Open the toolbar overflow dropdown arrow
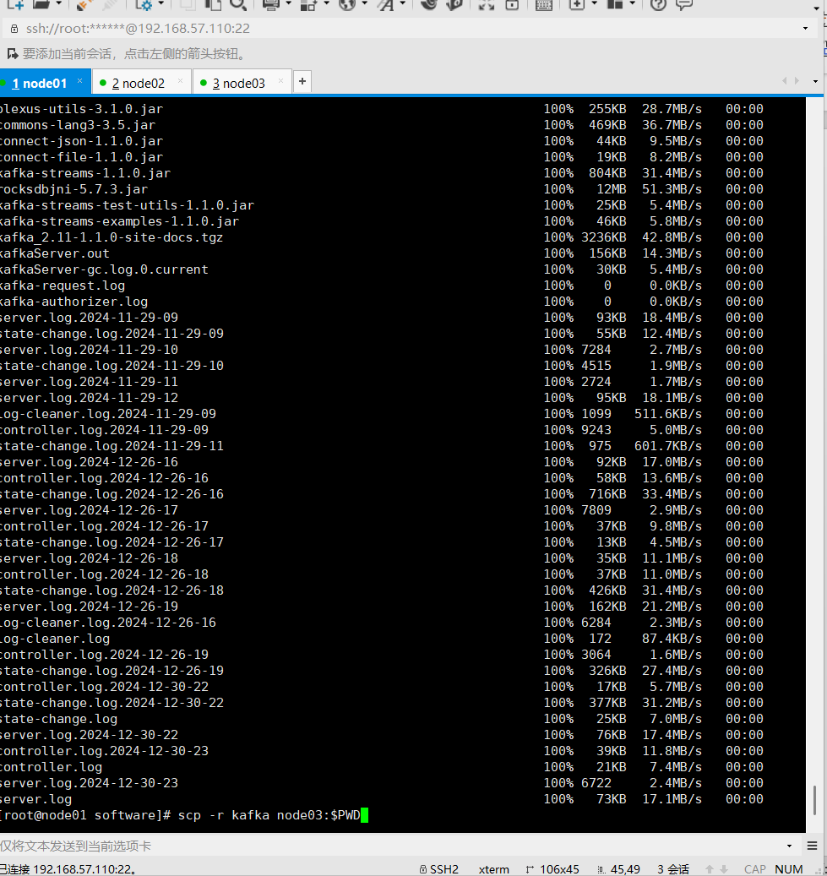827x876 pixels. [816, 9]
